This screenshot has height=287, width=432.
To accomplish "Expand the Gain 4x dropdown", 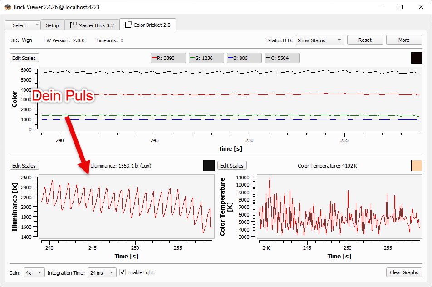I will [34, 272].
